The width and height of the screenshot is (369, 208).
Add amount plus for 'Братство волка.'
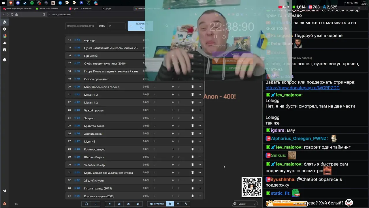173,126
